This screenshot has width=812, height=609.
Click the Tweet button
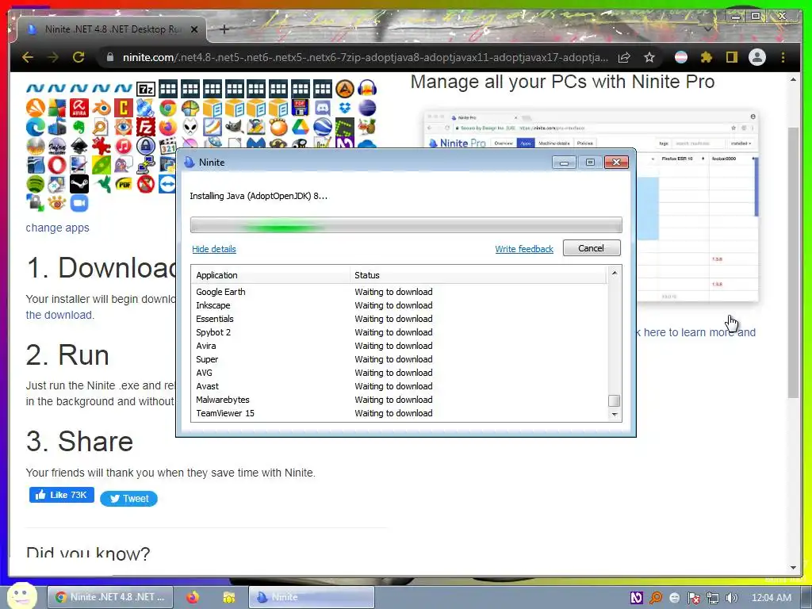click(129, 499)
